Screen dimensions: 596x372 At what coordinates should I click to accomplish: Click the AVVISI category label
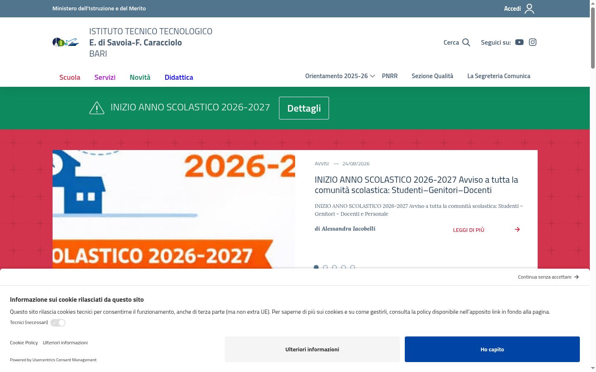(322, 164)
